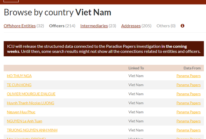Open Panama Papers for OLIVIER MOURGUE D'ALGUE

pos(188,94)
